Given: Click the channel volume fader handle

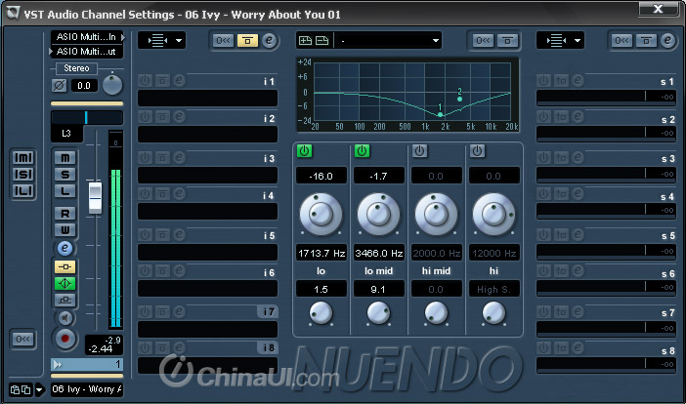Looking at the screenshot, I should 95,195.
